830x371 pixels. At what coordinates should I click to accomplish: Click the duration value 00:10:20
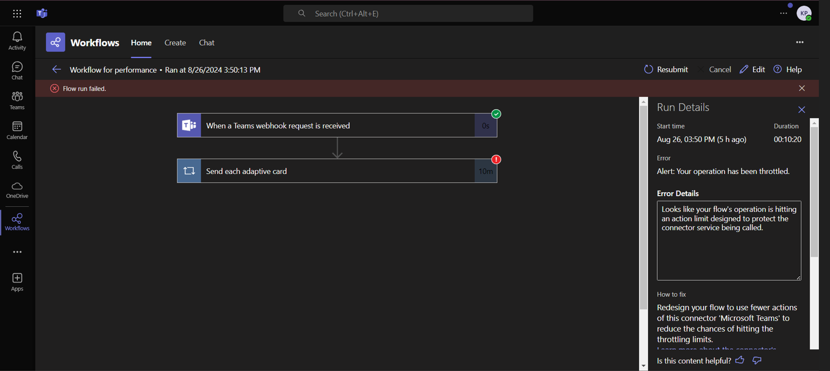(787, 140)
